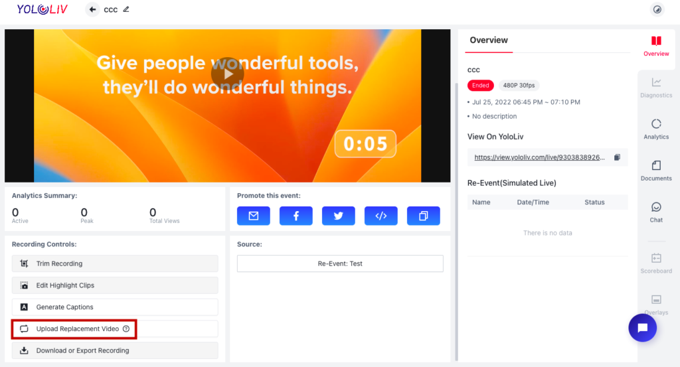Click the 480P 30fps badge
This screenshot has width=680, height=367.
click(519, 86)
